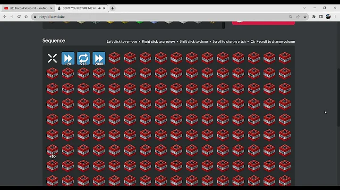Open the Extensions puzzle icon
The width and height of the screenshot is (340, 190).
click(x=314, y=16)
